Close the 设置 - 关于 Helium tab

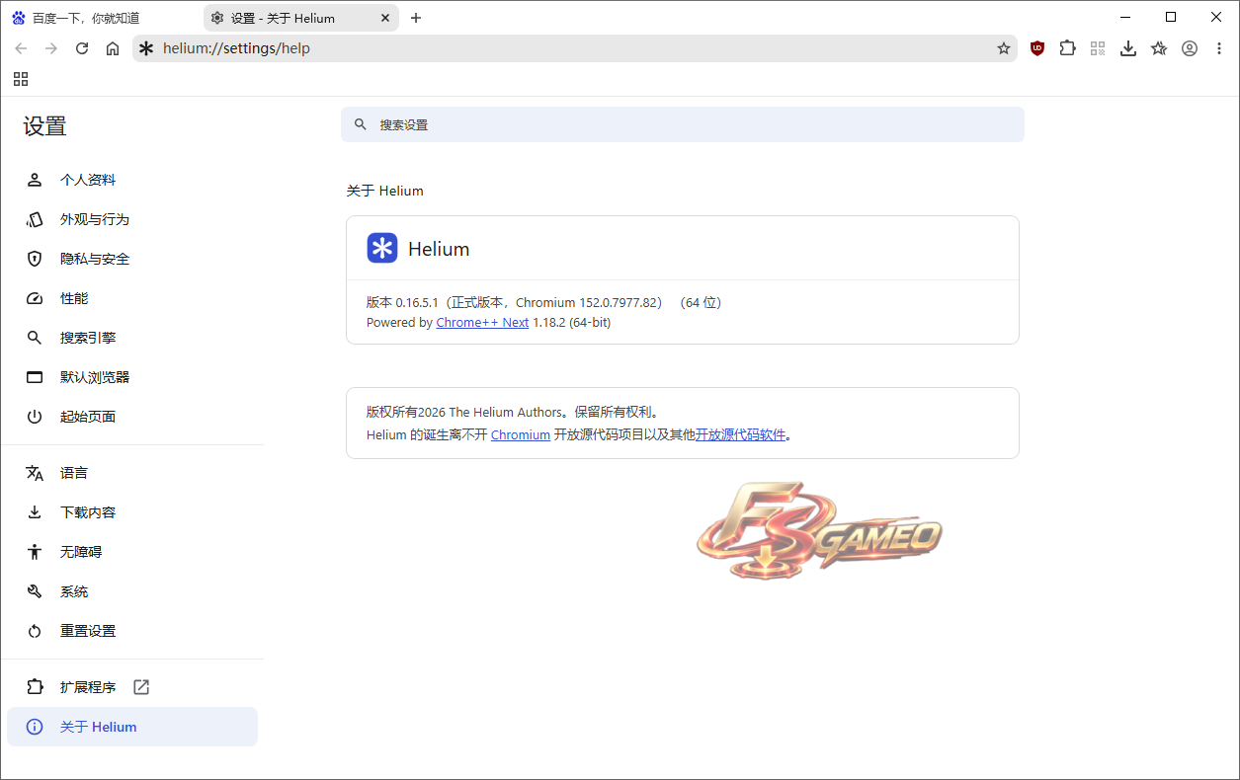[383, 18]
